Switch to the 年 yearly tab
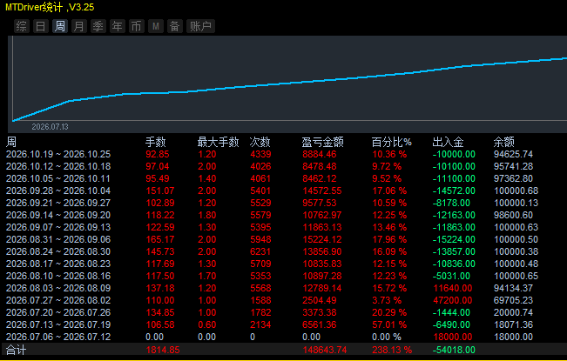 [118, 26]
